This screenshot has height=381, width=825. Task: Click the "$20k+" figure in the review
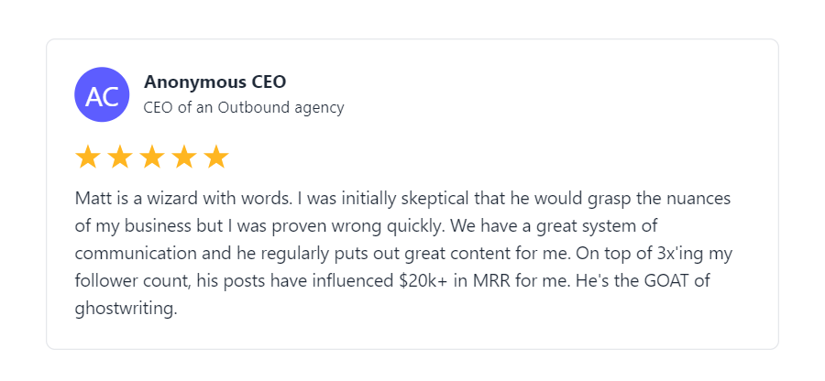tap(424, 280)
